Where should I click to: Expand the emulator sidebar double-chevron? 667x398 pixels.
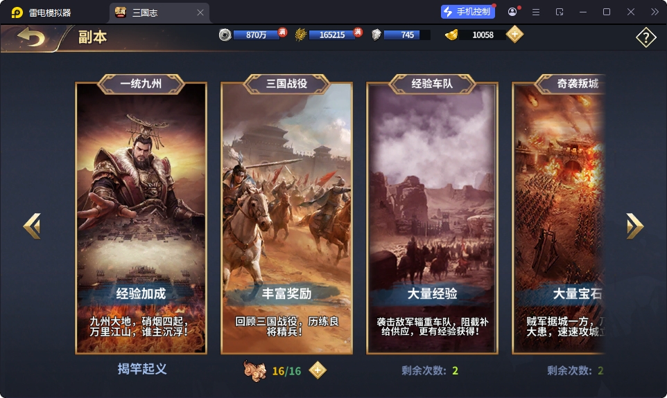coord(655,12)
